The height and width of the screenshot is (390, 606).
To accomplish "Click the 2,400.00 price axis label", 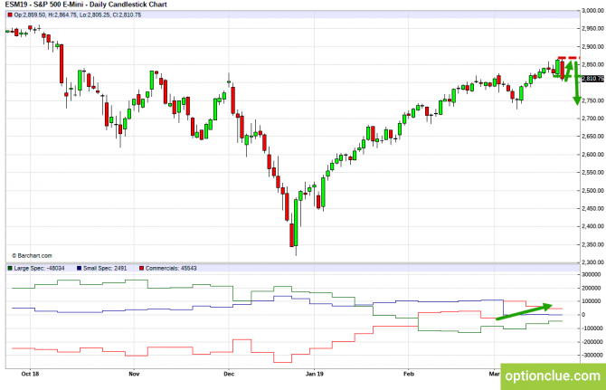I will pyautogui.click(x=592, y=226).
